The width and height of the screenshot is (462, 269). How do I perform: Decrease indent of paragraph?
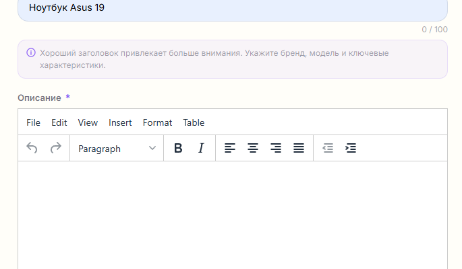328,148
